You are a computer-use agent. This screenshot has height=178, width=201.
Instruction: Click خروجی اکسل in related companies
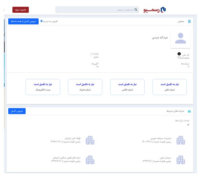point(17,111)
